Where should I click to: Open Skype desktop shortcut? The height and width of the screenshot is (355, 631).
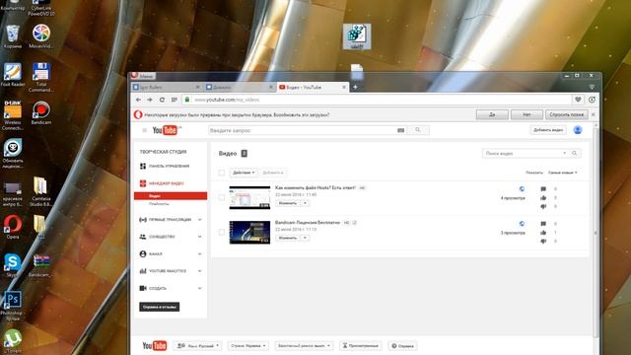(x=13, y=265)
